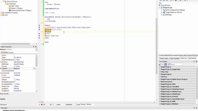
Task: Toggle the Cancel property checkbox
Action: pyautogui.click(x=15, y=66)
